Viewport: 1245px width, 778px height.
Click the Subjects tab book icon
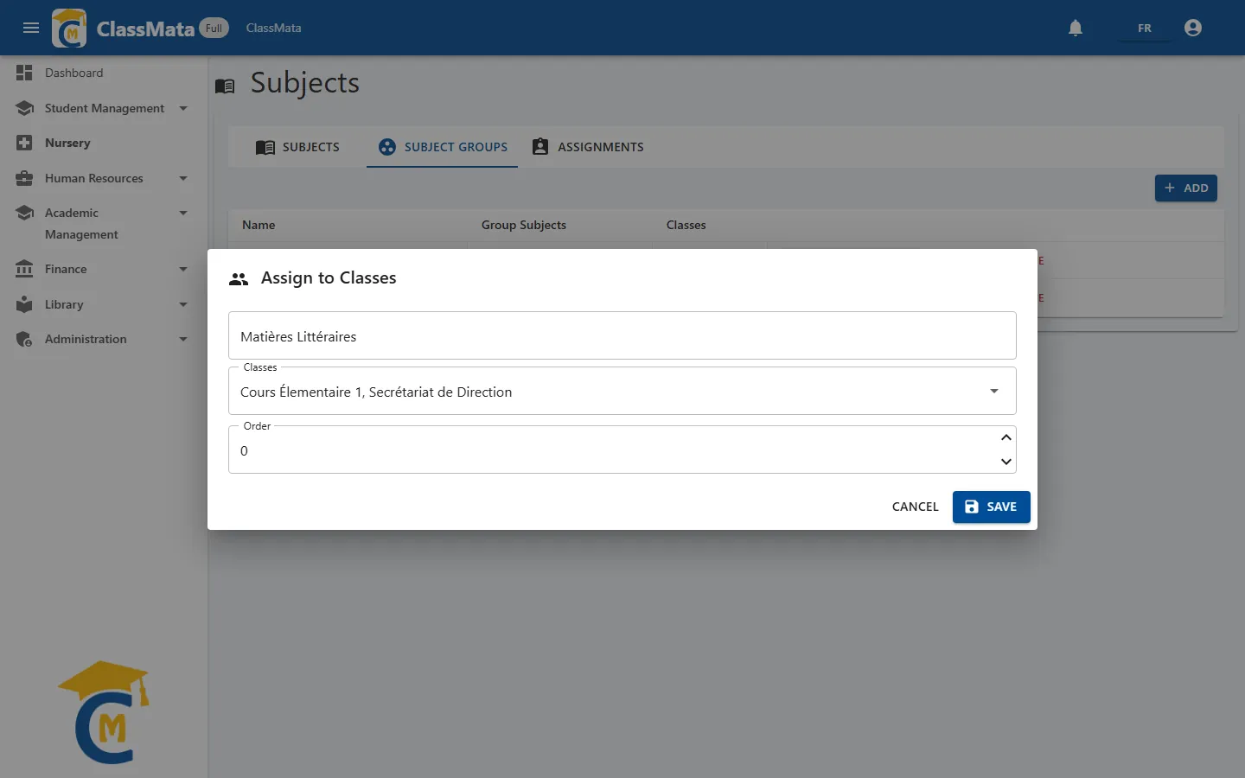tap(265, 147)
